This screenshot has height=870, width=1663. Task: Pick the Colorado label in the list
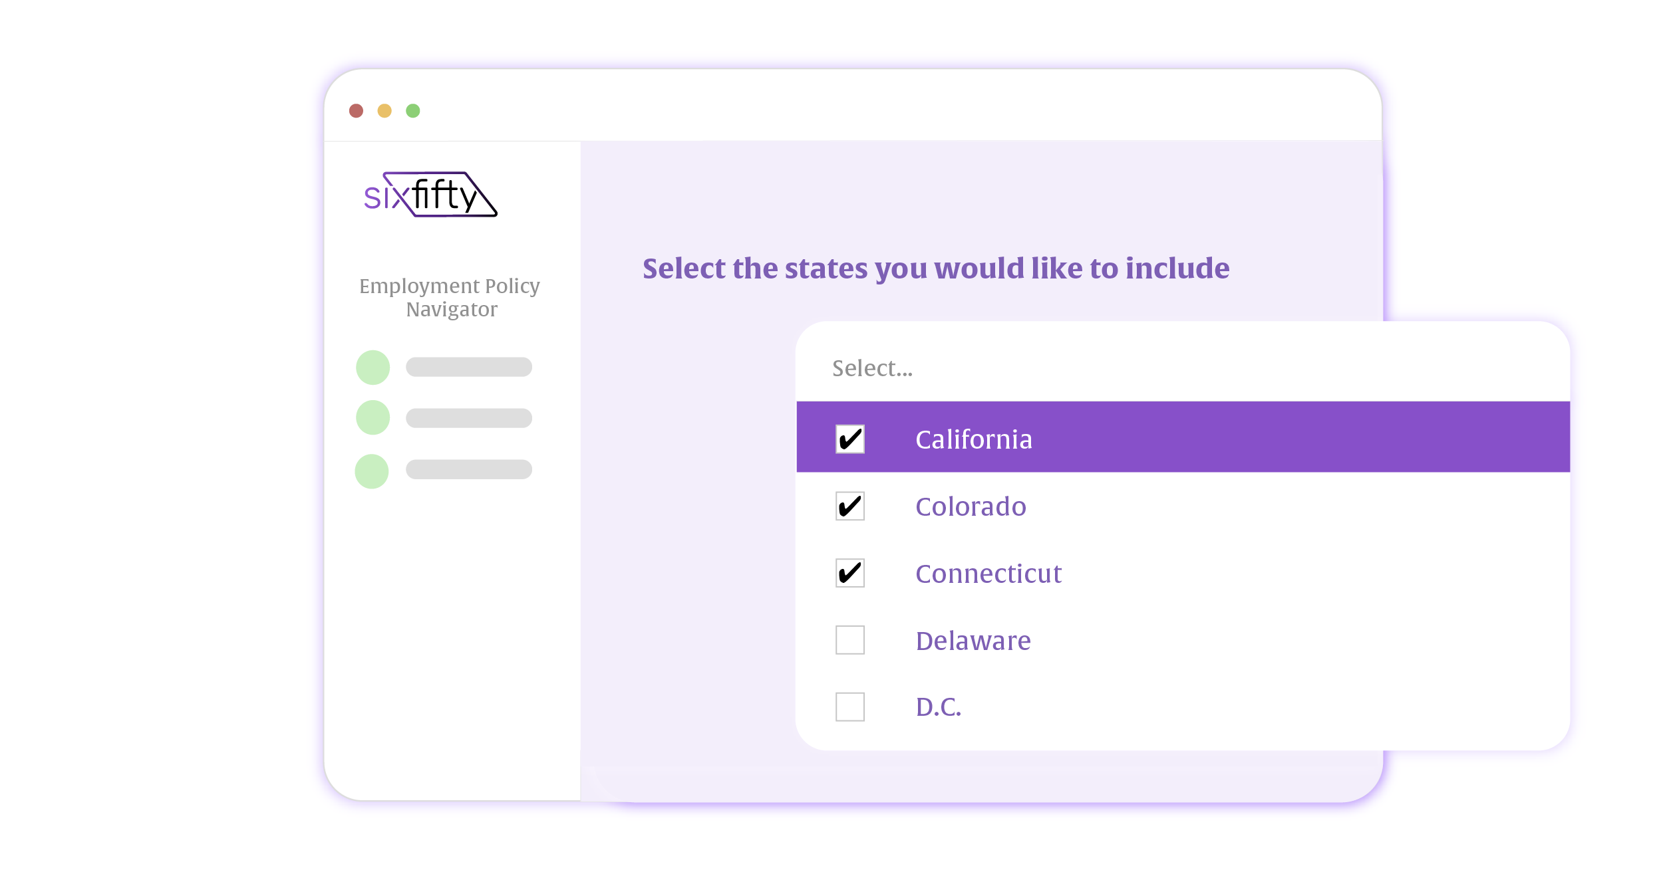pyautogui.click(x=971, y=506)
